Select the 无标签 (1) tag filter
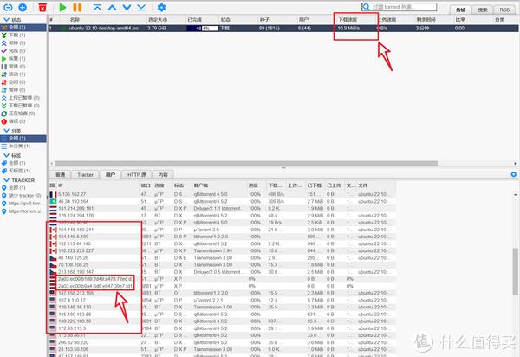The image size is (520, 357). 23,171
